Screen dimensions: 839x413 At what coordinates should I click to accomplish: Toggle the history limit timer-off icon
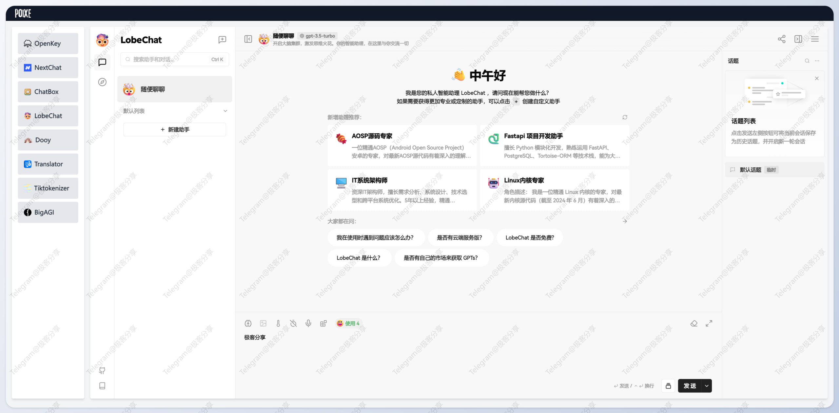point(293,323)
